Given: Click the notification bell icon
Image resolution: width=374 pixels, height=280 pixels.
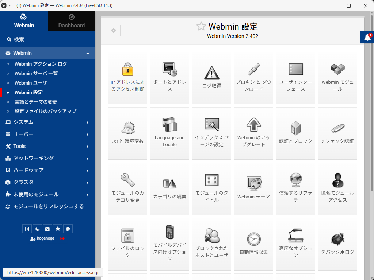Looking at the screenshot, I should (367, 38).
